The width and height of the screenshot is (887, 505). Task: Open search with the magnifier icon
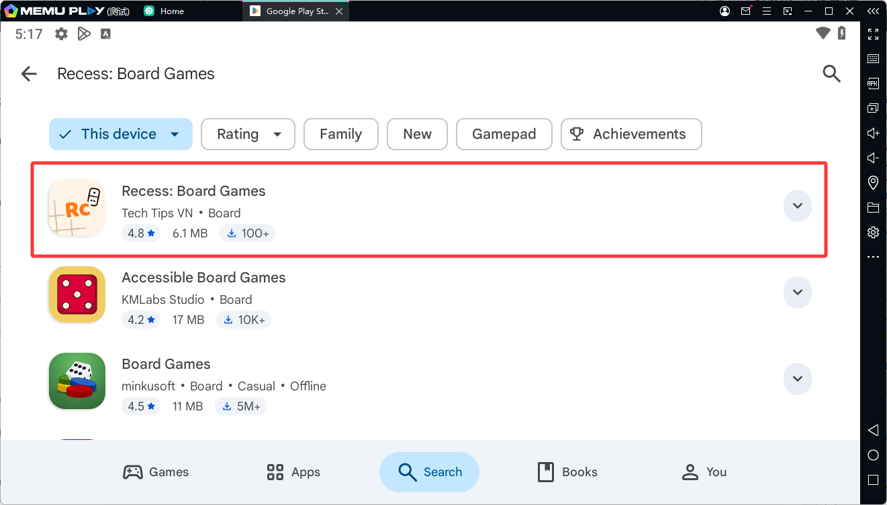[x=831, y=74]
